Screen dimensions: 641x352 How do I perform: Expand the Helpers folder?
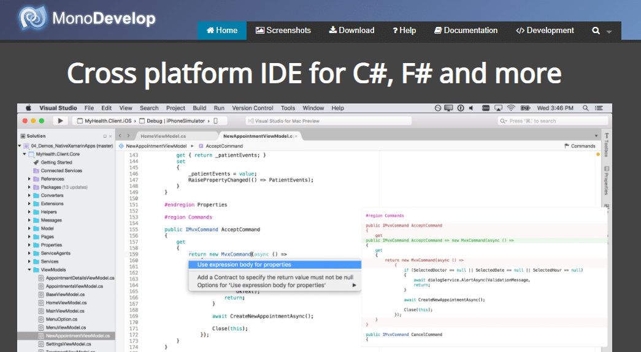pos(29,212)
